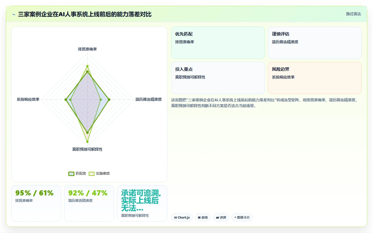Click 排班准确率 text in 优先匹配 card

185,42
